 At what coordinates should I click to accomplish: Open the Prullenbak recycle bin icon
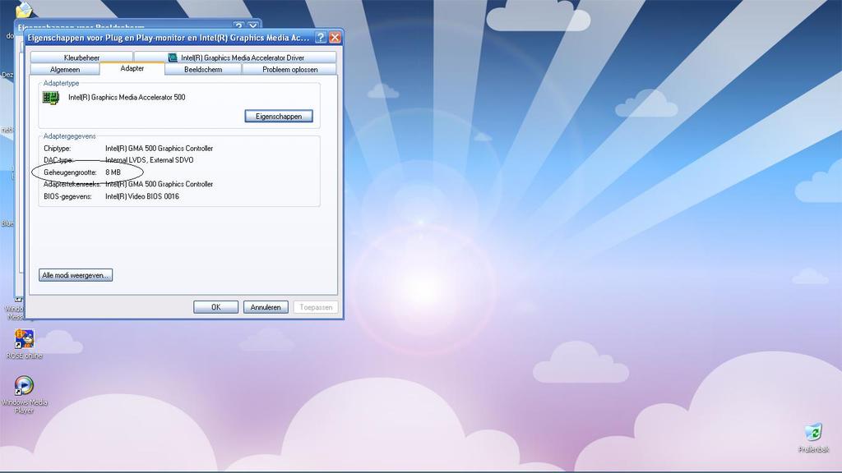[813, 433]
